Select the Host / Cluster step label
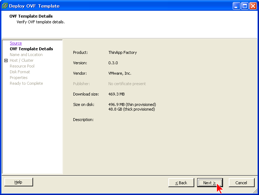 point(22,60)
